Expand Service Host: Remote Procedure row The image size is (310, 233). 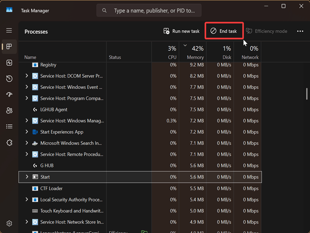[27, 154]
